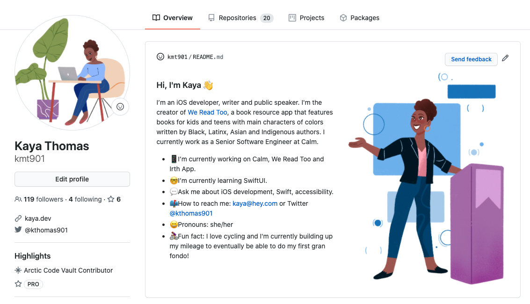
Task: Click the Packages cube icon
Action: [x=343, y=18]
